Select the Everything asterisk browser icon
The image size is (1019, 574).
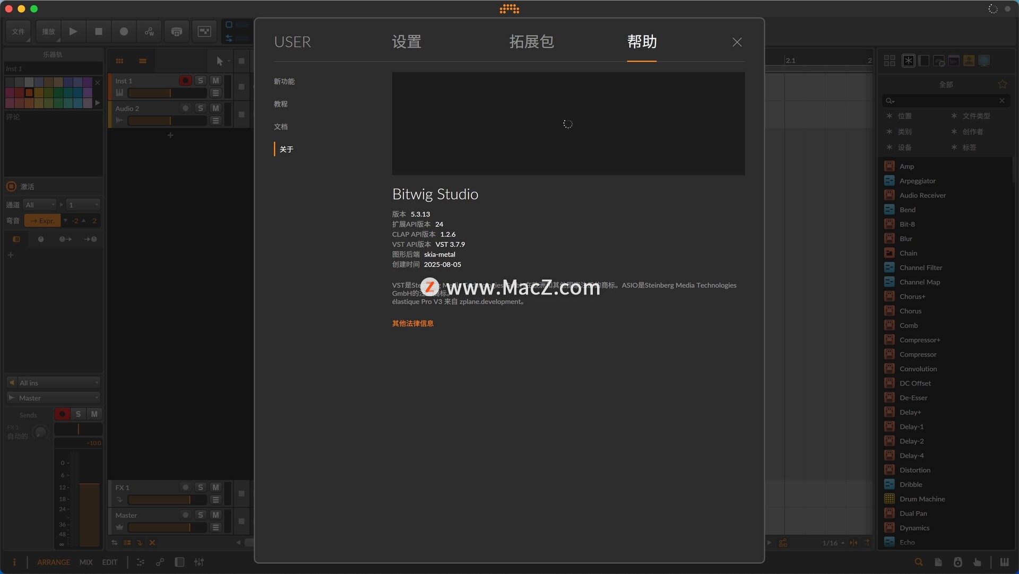point(908,60)
